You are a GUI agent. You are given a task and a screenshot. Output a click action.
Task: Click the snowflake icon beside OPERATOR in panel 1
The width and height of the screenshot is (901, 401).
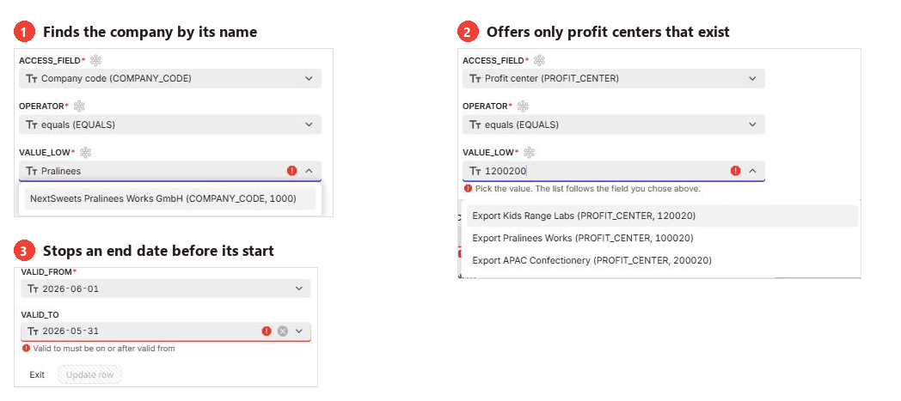click(x=79, y=106)
